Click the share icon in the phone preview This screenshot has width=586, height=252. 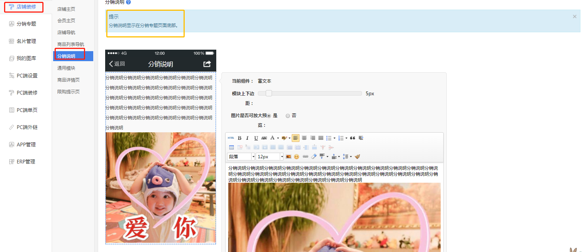207,64
